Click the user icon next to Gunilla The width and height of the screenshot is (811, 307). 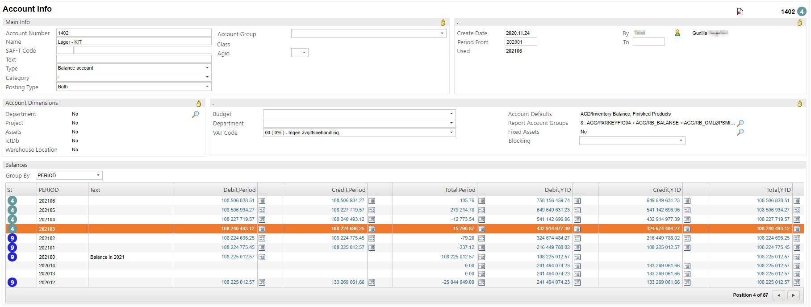click(677, 33)
